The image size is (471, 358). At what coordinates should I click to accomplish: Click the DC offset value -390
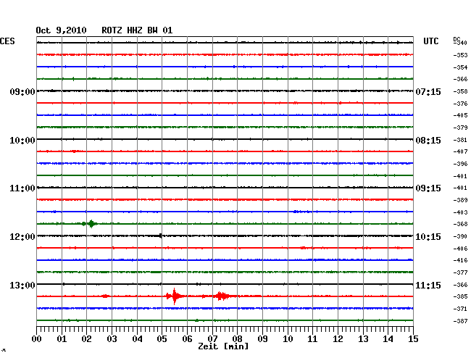(460, 237)
